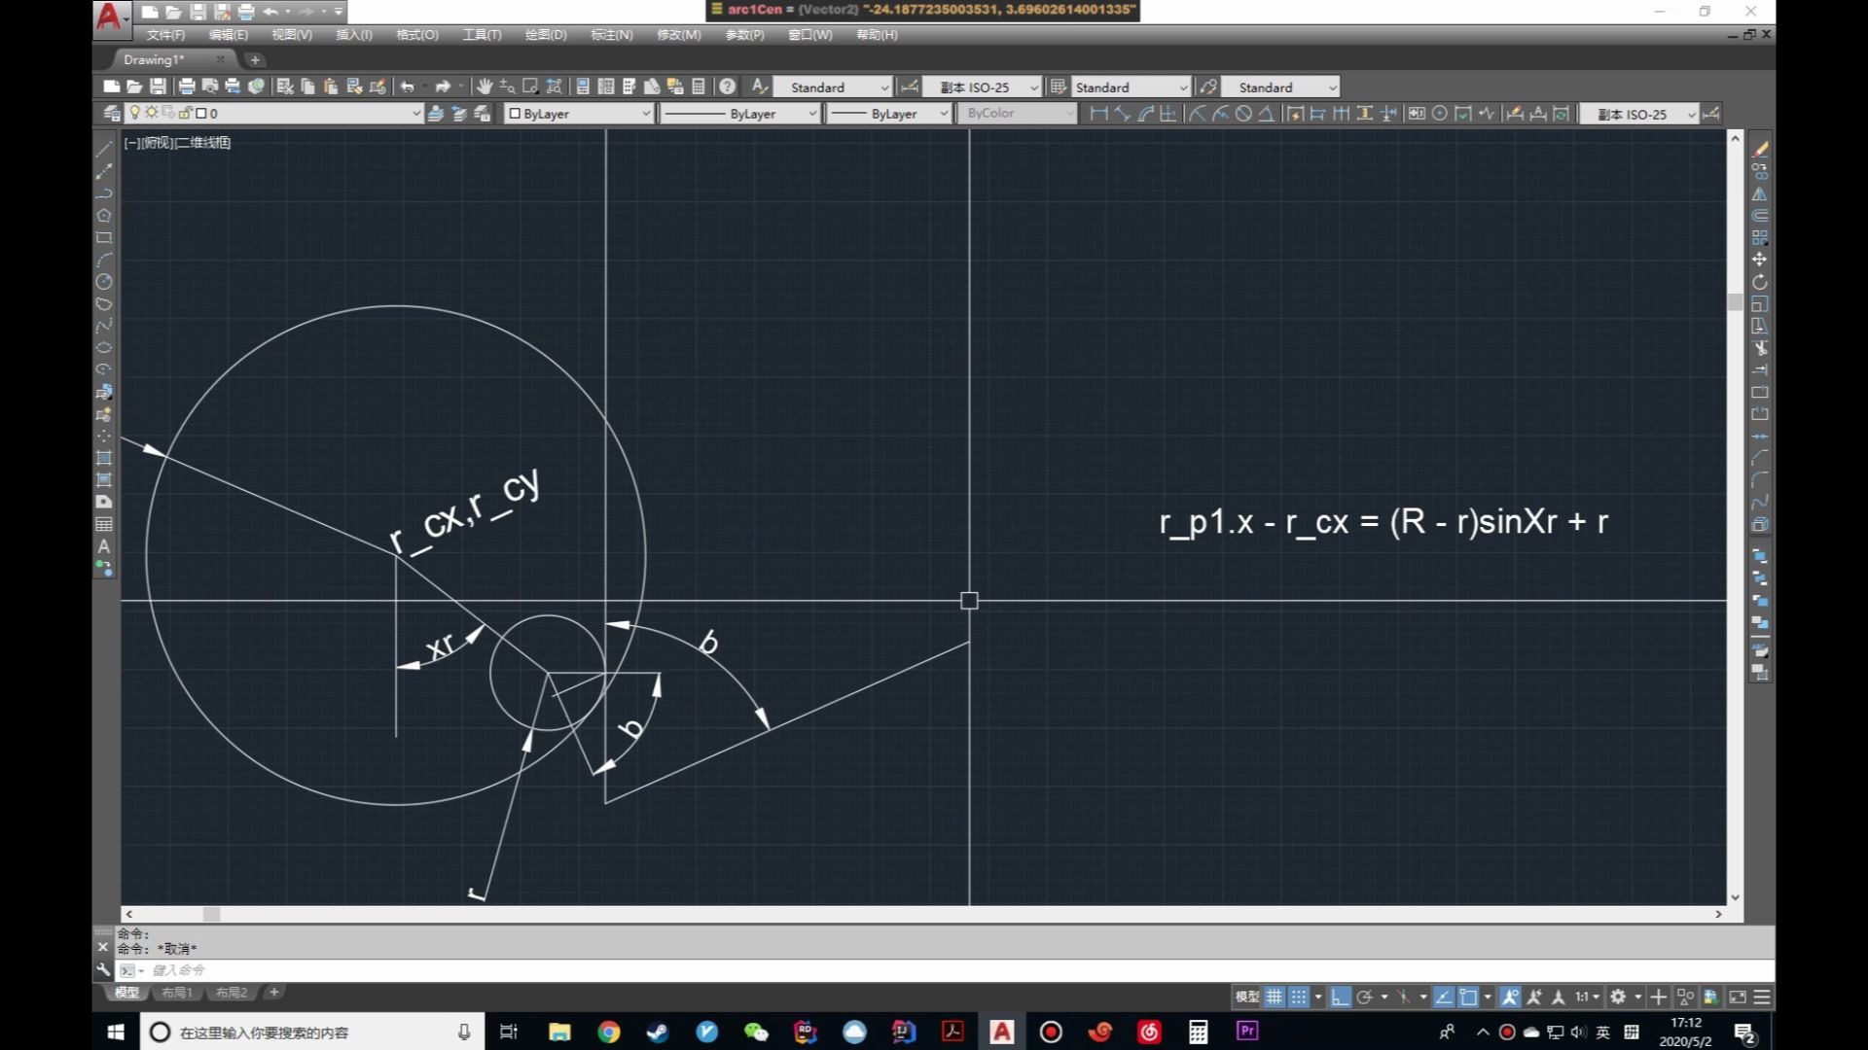This screenshot has width=1868, height=1050.
Task: Click the 模型 button in status bar
Action: (x=1246, y=997)
